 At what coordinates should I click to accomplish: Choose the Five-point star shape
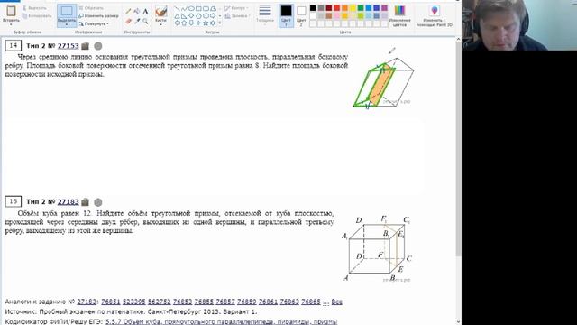pyautogui.click(x=206, y=23)
